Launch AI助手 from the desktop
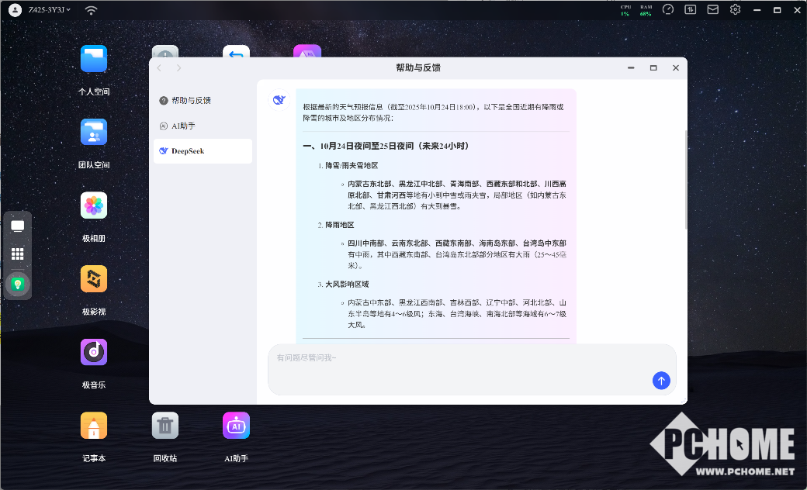This screenshot has height=490, width=807. pyautogui.click(x=236, y=426)
